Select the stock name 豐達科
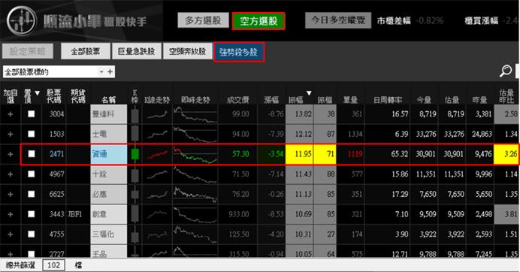 [x=103, y=114]
